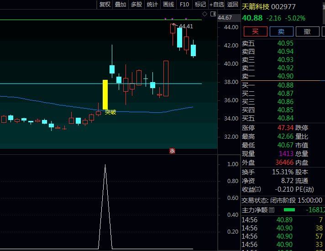Image resolution: width=325 pixels, height=251 pixels.
Task: Click the large red candle near 40.00
Action: pyautogui.click(x=166, y=78)
